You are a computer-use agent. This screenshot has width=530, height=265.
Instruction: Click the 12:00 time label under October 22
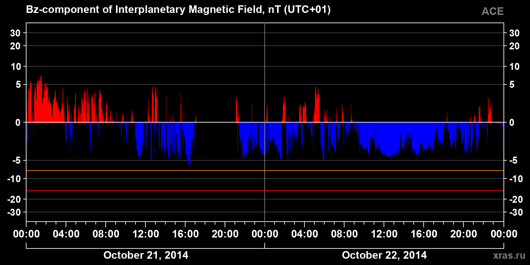coord(384,234)
